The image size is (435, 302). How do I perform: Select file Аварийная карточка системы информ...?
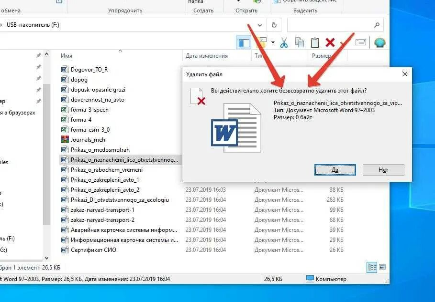(124, 230)
